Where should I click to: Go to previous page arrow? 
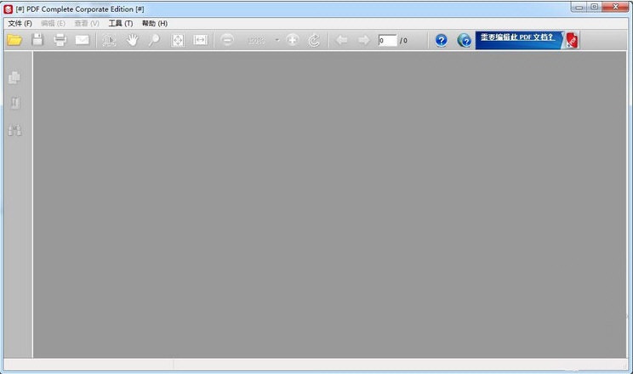pyautogui.click(x=341, y=40)
